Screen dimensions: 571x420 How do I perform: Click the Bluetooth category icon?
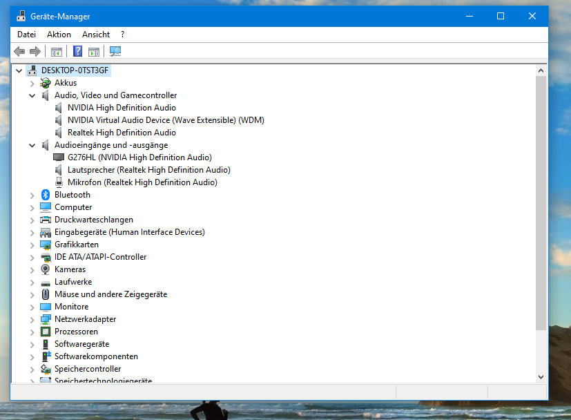(x=45, y=195)
